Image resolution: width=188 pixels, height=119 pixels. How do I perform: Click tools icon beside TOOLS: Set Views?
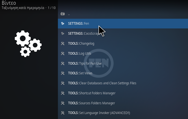click(x=63, y=73)
